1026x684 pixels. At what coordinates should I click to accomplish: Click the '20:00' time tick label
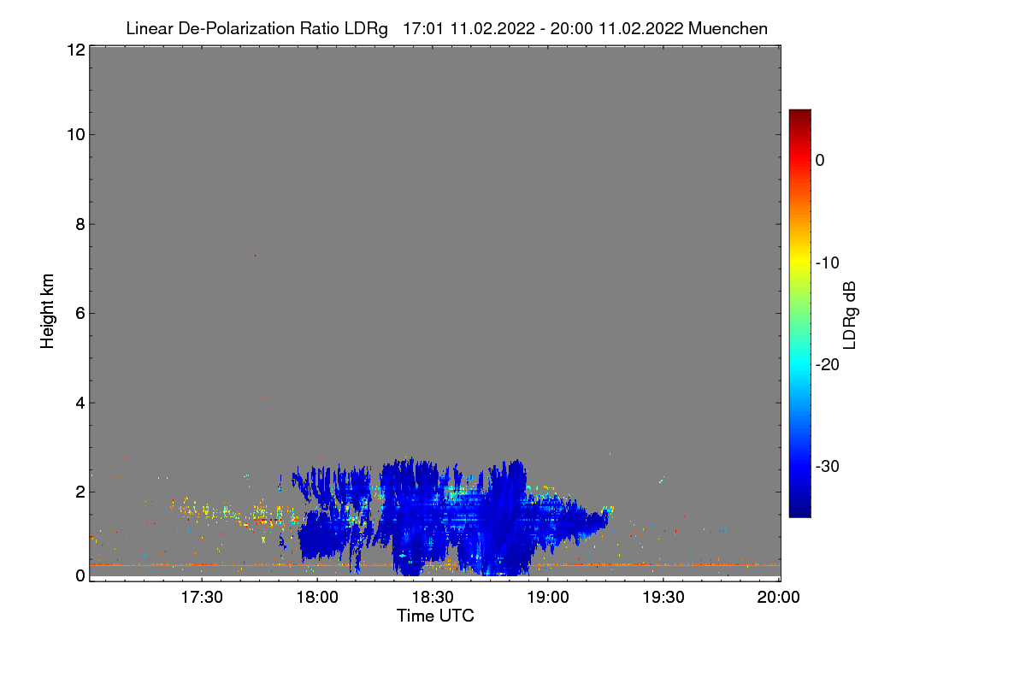779,598
